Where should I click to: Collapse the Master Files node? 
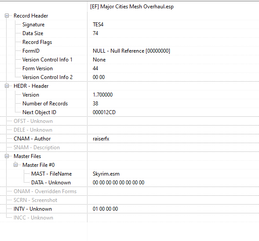[x=7, y=156]
